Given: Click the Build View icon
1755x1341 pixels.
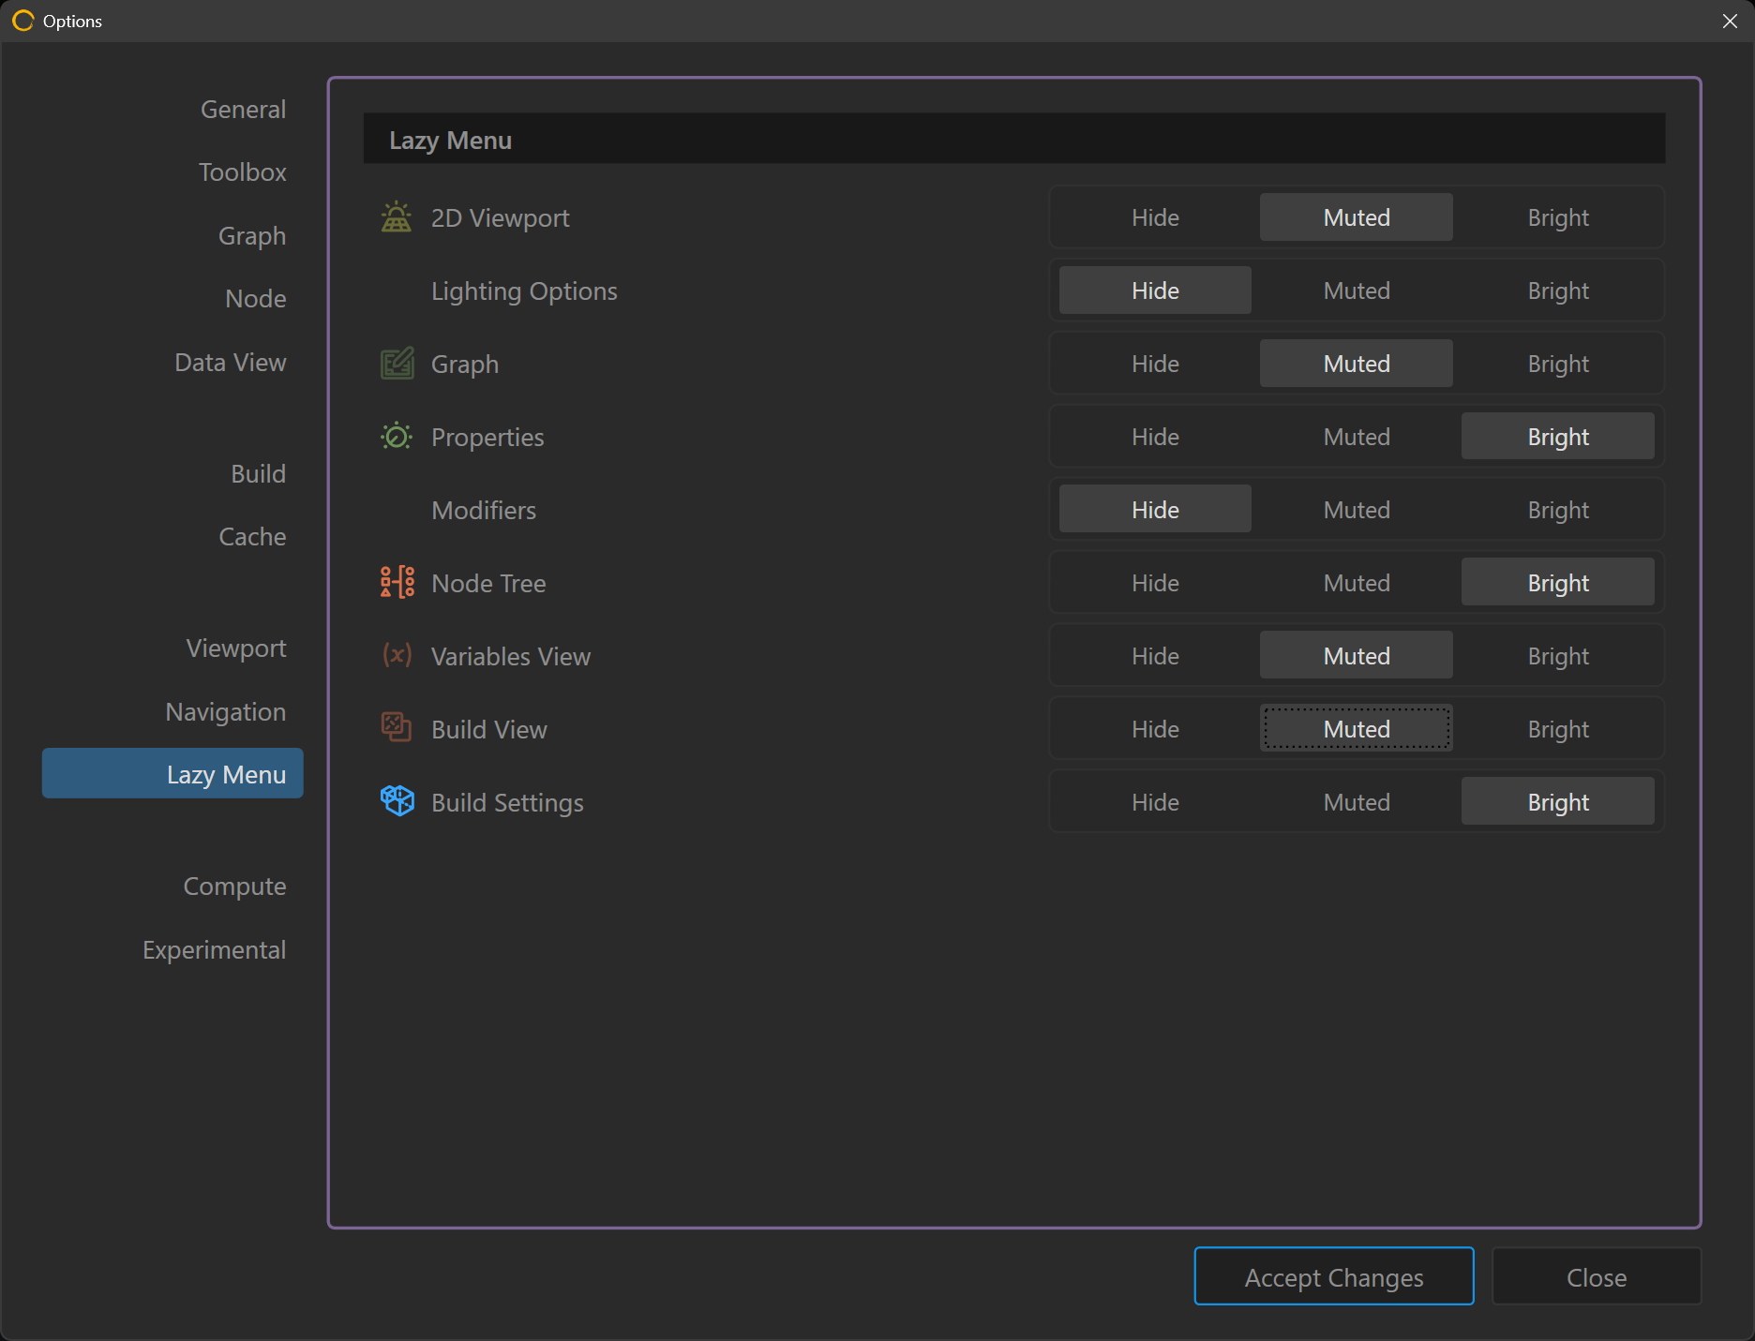Looking at the screenshot, I should point(397,728).
